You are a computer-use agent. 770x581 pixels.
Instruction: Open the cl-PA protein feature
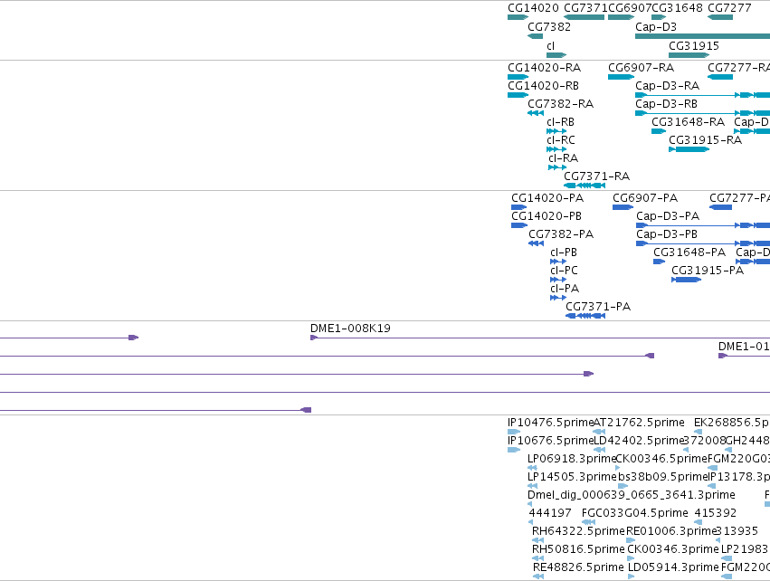pos(558,298)
